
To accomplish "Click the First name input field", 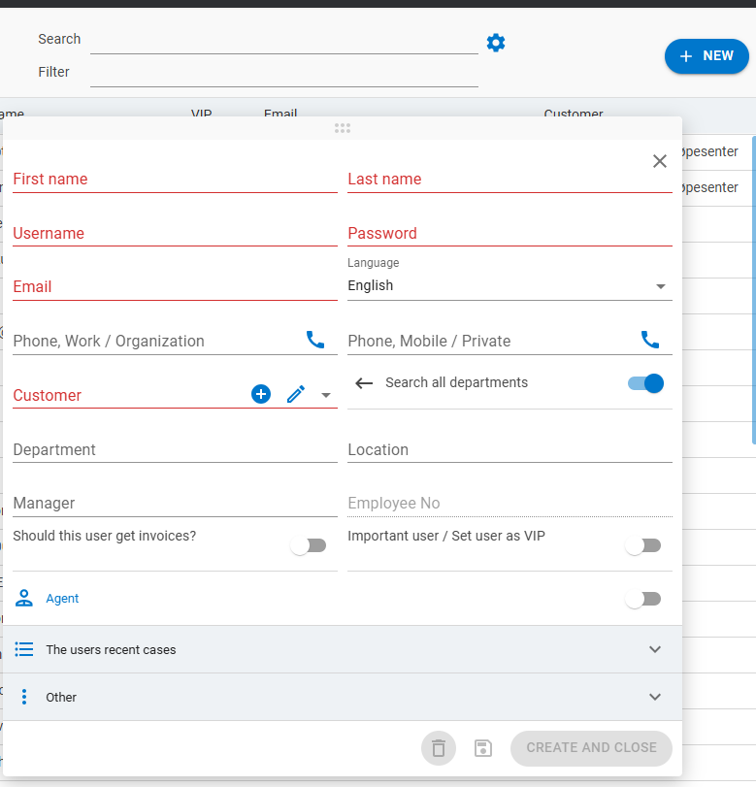I will click(x=175, y=180).
